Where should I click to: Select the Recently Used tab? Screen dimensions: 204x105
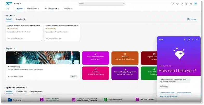click(22, 91)
